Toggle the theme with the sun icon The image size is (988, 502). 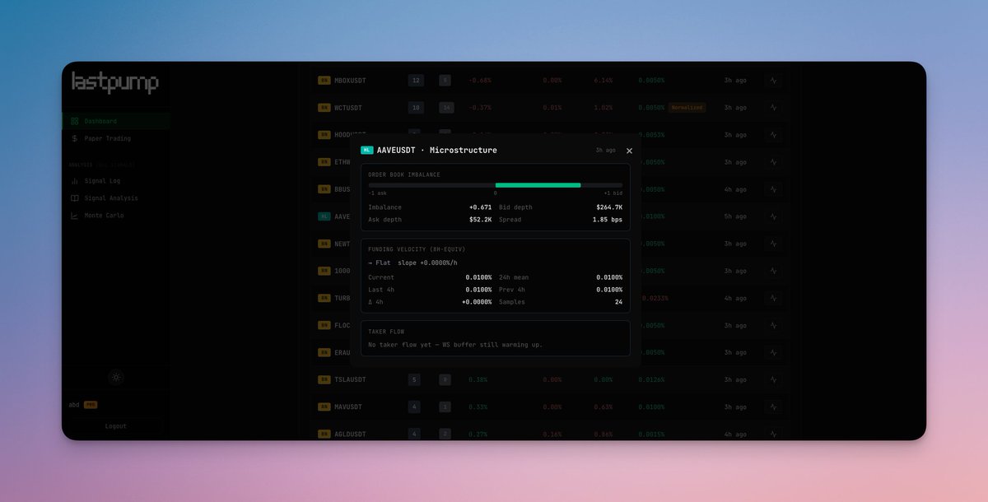(x=116, y=377)
